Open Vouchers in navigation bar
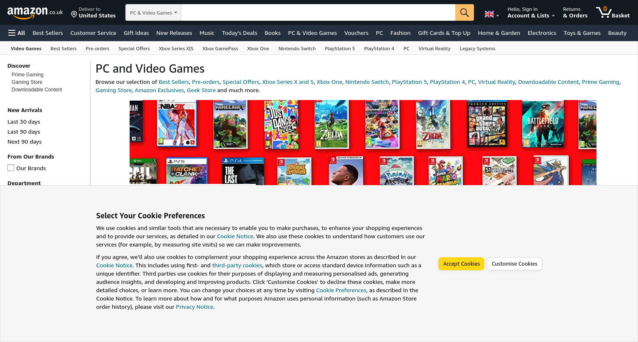 coord(356,33)
